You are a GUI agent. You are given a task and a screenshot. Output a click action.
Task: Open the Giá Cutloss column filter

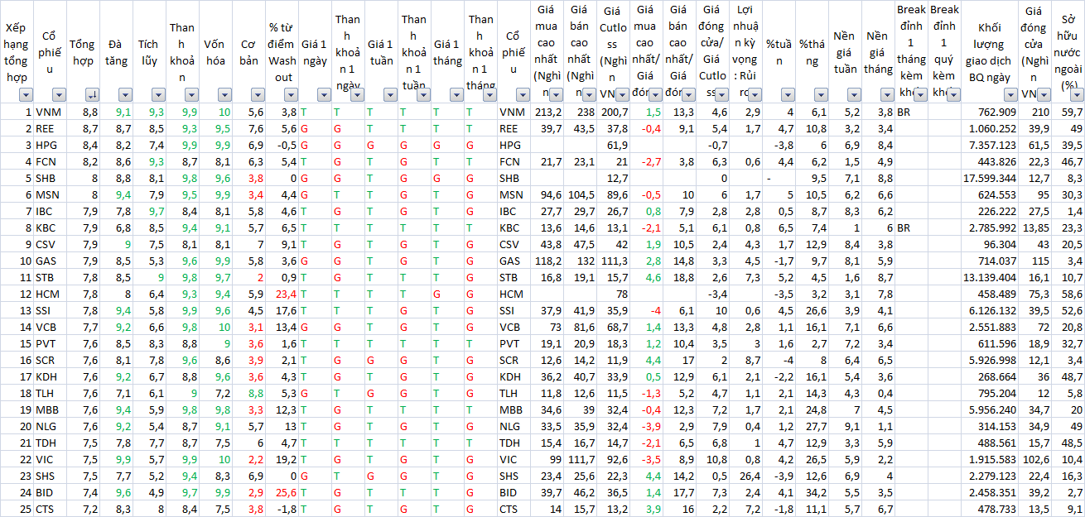click(622, 95)
